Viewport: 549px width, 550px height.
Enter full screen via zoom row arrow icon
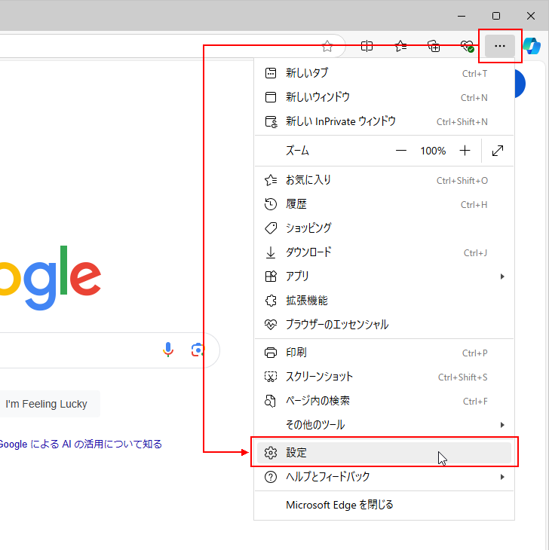point(498,151)
